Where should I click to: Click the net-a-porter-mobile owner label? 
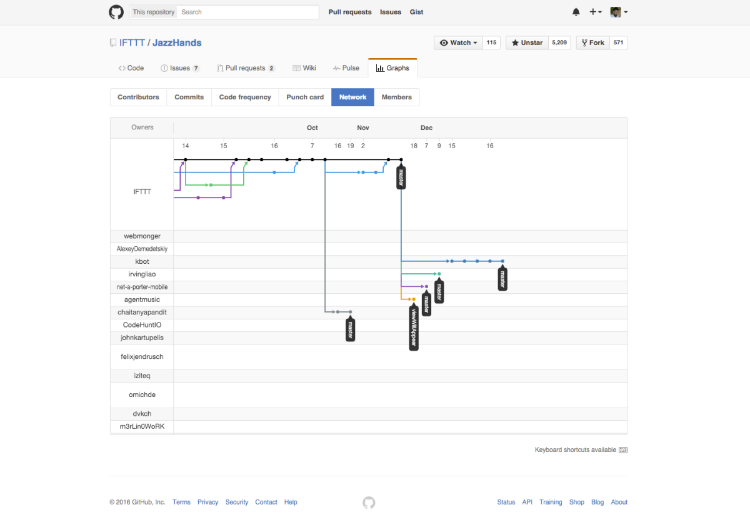pyautogui.click(x=142, y=287)
